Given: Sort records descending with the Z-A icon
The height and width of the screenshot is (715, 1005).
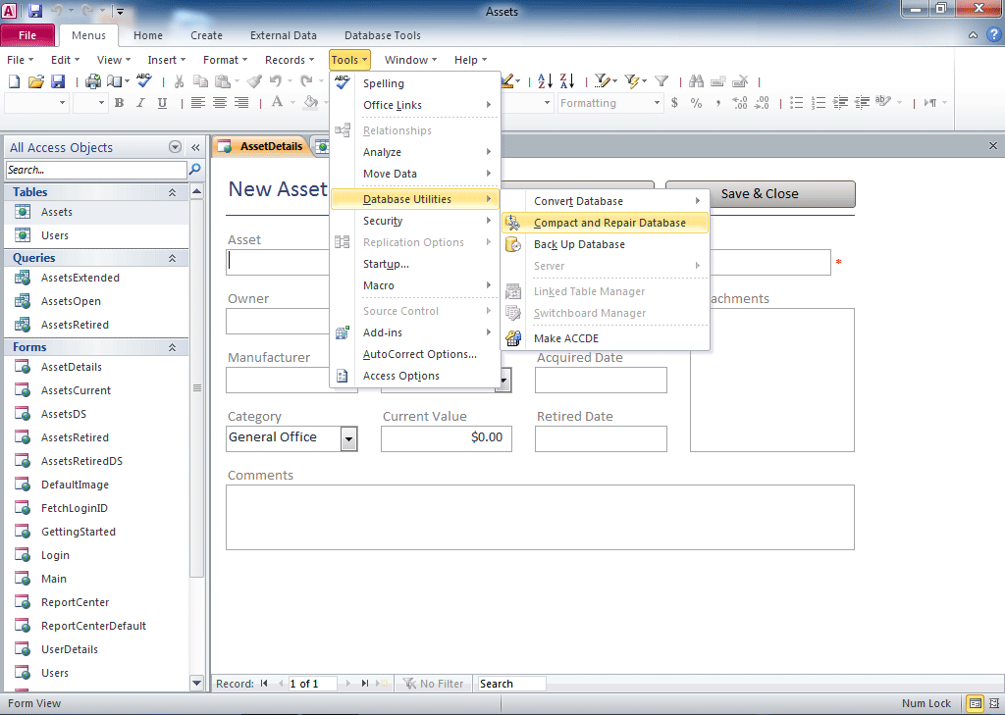Looking at the screenshot, I should click(x=566, y=81).
